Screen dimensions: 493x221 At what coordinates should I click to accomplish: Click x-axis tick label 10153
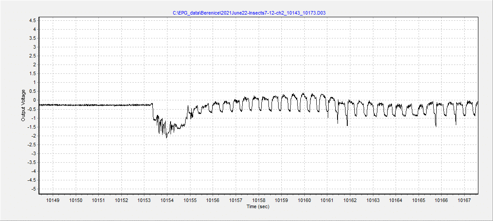[144, 200]
